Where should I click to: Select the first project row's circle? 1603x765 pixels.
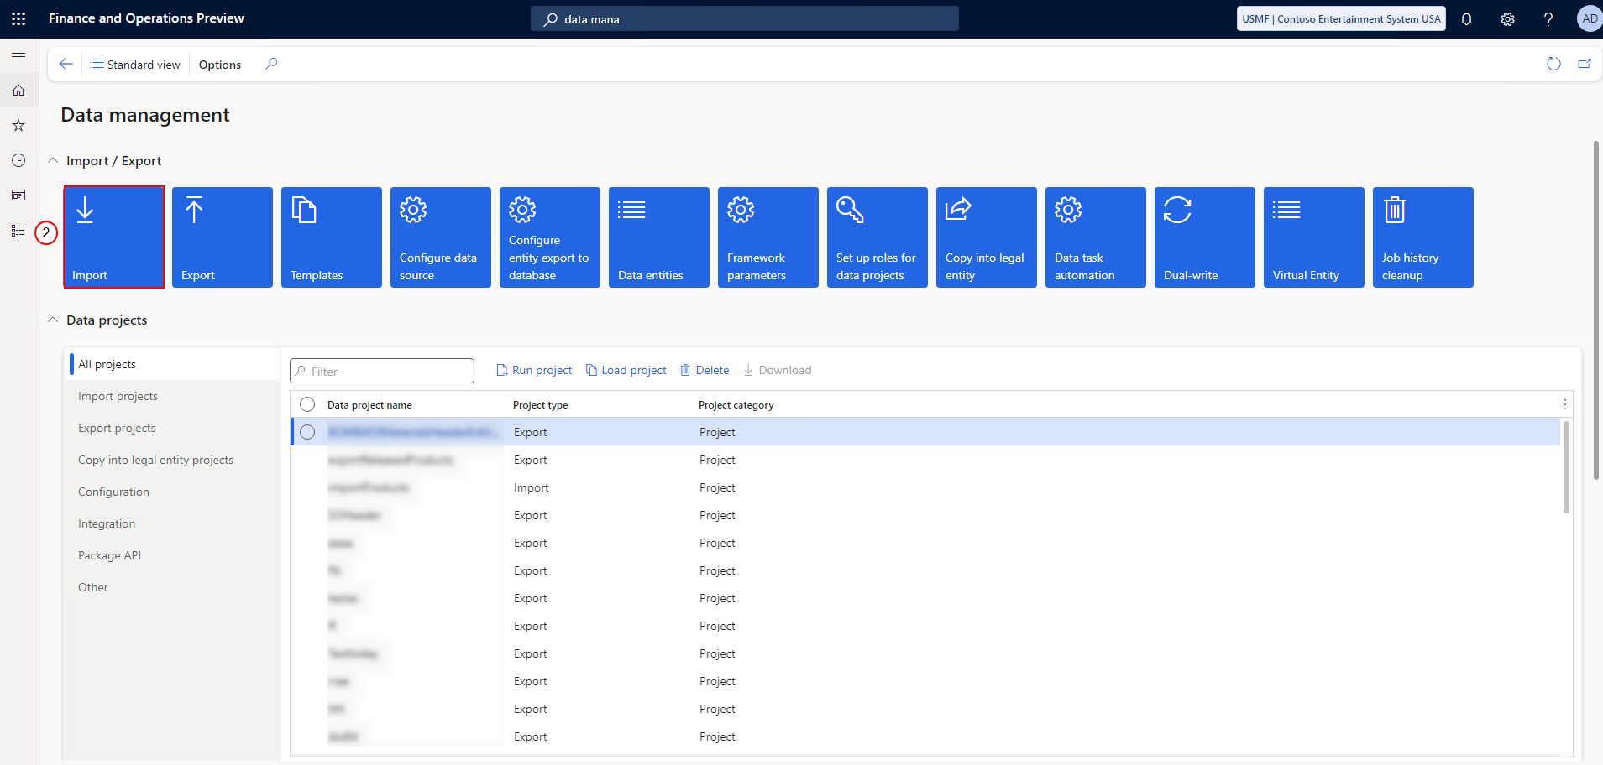click(x=307, y=432)
